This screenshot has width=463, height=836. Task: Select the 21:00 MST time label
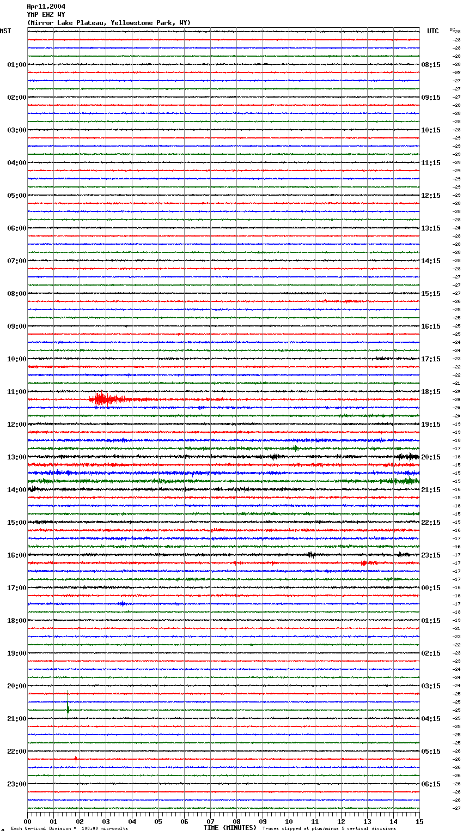pos(17,719)
